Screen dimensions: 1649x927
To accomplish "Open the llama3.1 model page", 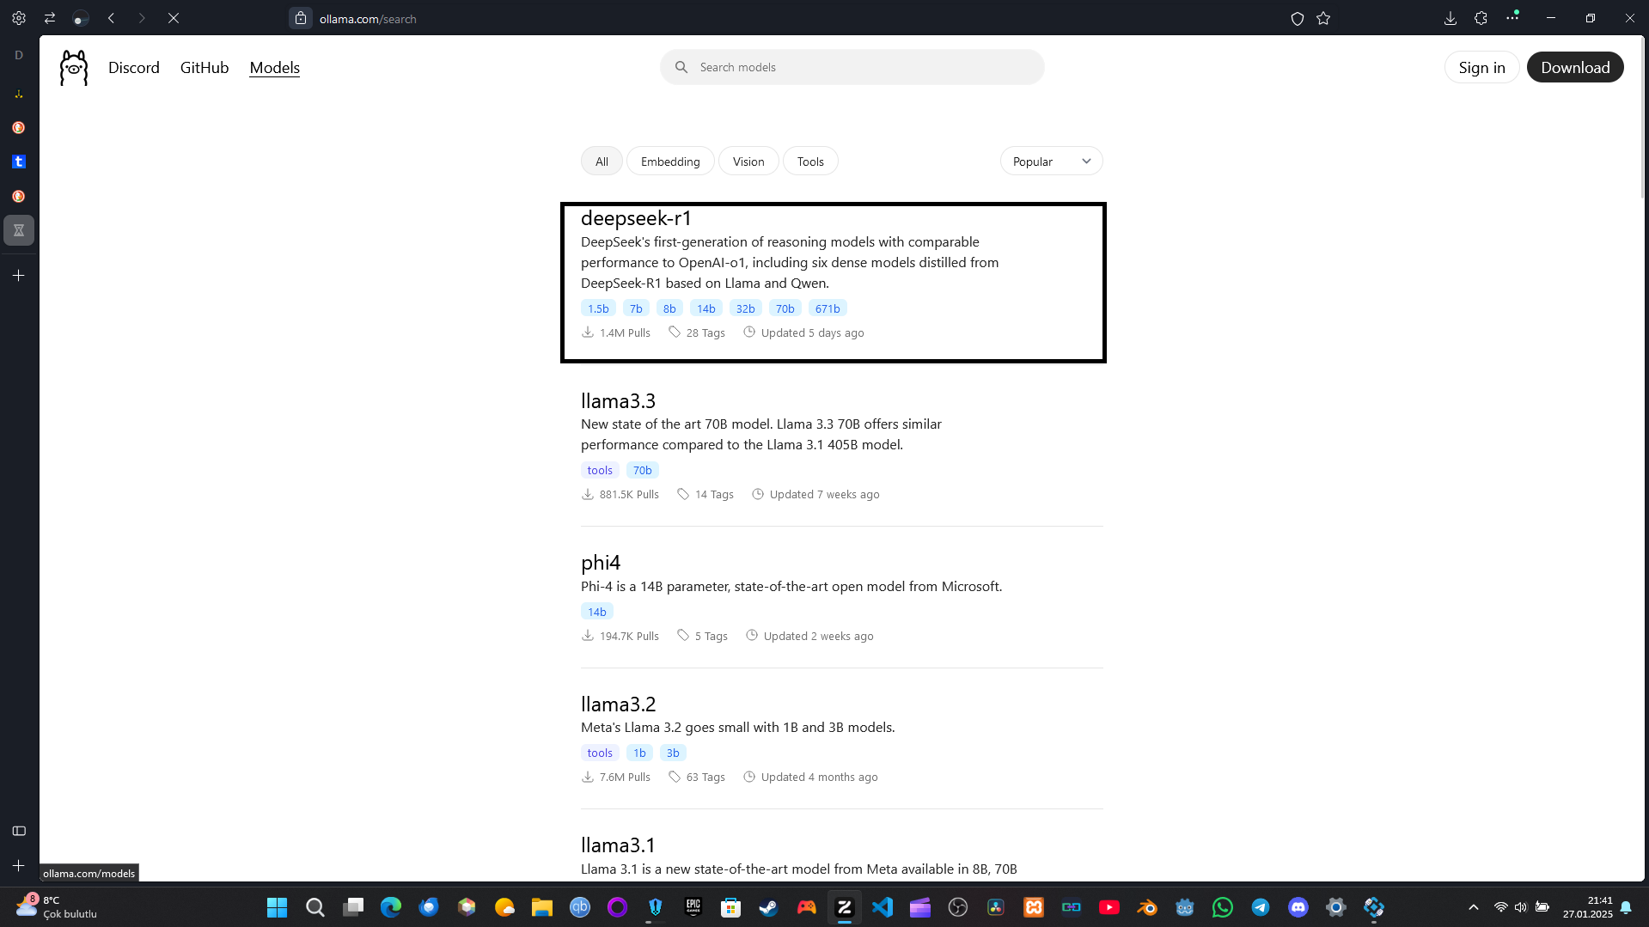I will point(618,845).
